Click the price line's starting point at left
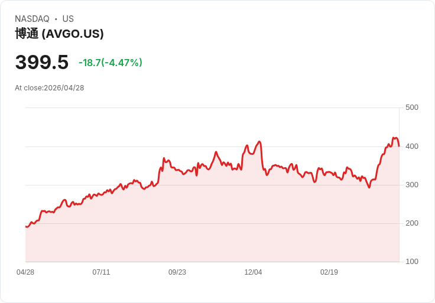The width and height of the screenshot is (435, 303). (x=26, y=226)
